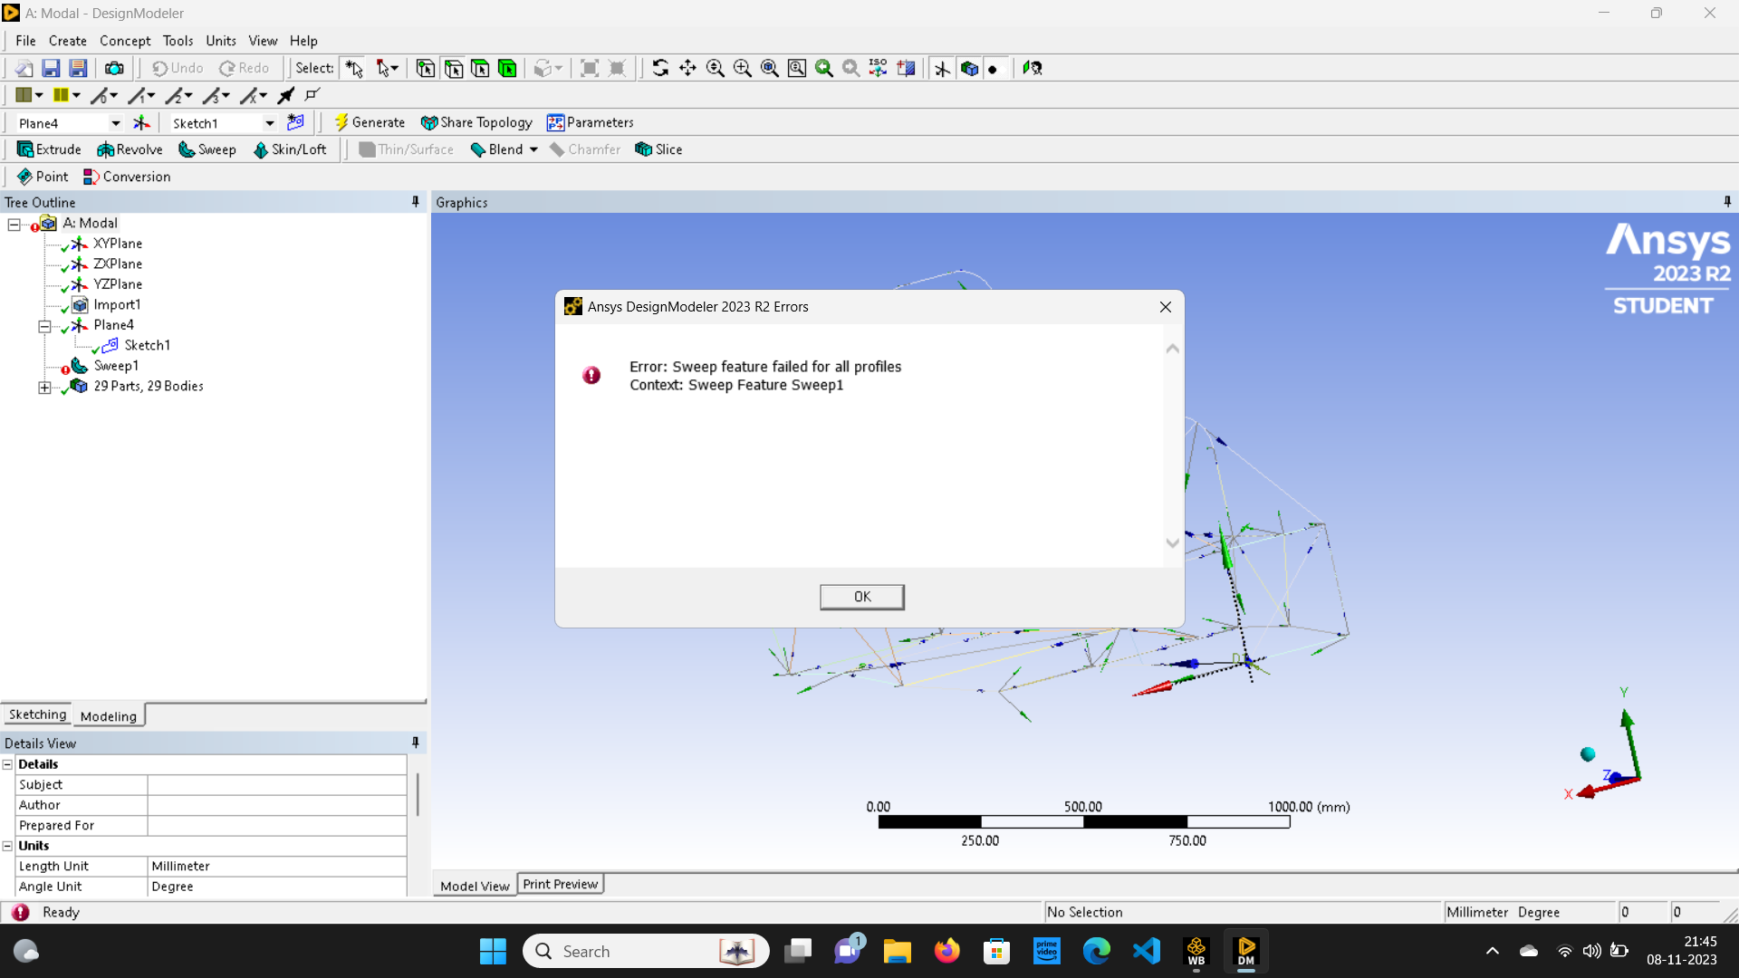
Task: Select the Slice tool
Action: point(658,149)
